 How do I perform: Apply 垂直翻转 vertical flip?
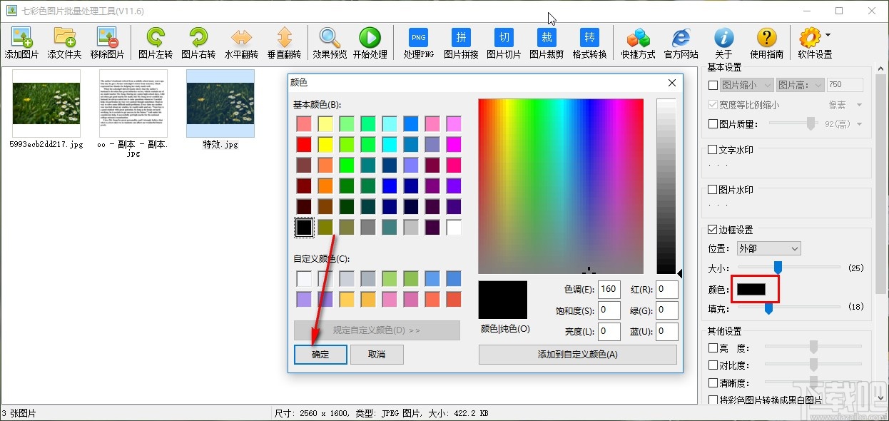pyautogui.click(x=284, y=43)
